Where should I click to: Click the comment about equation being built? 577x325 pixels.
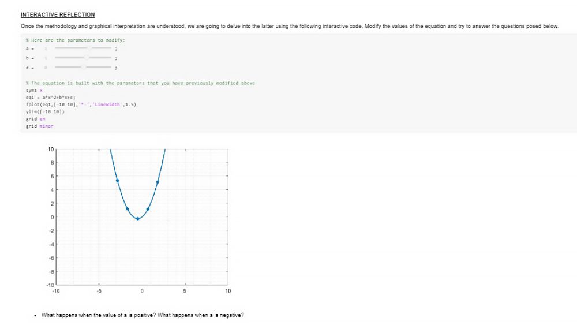click(x=140, y=83)
